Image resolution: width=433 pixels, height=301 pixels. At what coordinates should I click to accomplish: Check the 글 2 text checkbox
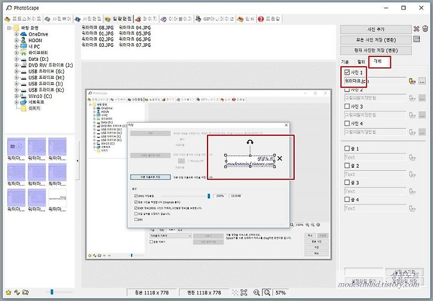(347, 166)
